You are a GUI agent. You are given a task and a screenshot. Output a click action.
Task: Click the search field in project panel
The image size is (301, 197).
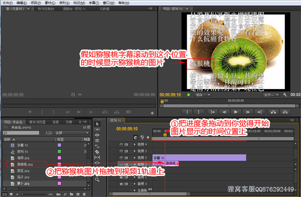21,132
